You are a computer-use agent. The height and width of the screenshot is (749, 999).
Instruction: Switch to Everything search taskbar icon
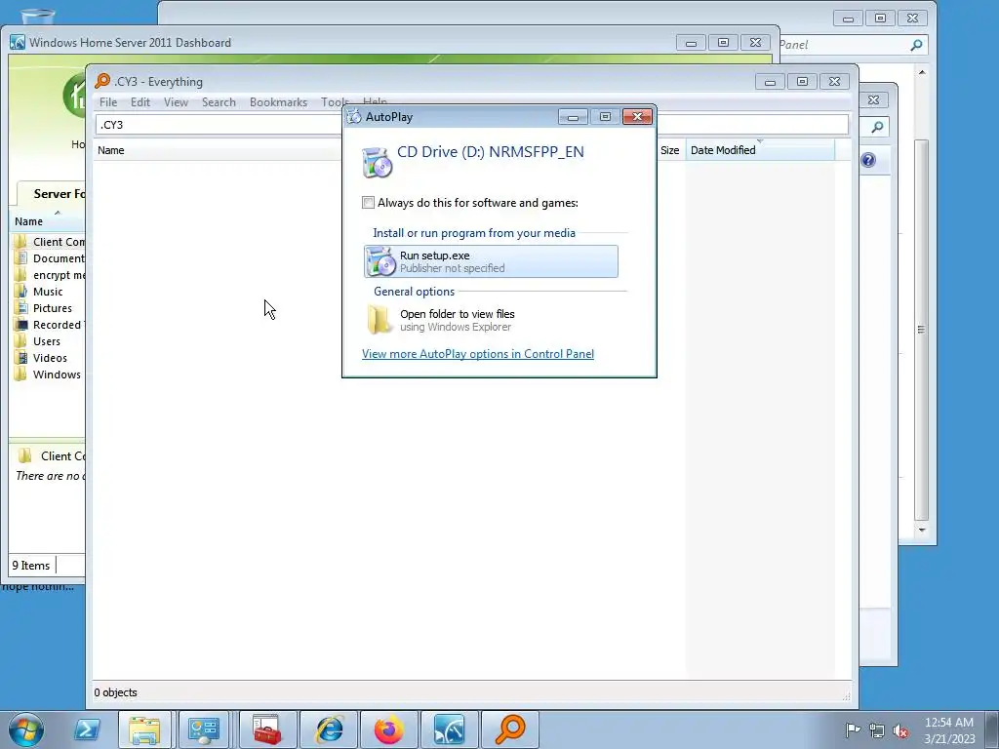(509, 729)
